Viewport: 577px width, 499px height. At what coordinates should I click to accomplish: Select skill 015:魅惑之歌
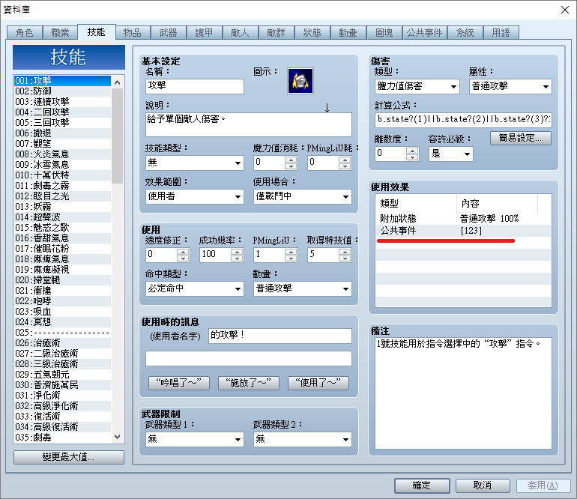tap(62, 228)
